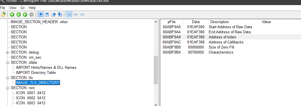
Task: Select the four-segment byte width icon
Action: point(69,14)
